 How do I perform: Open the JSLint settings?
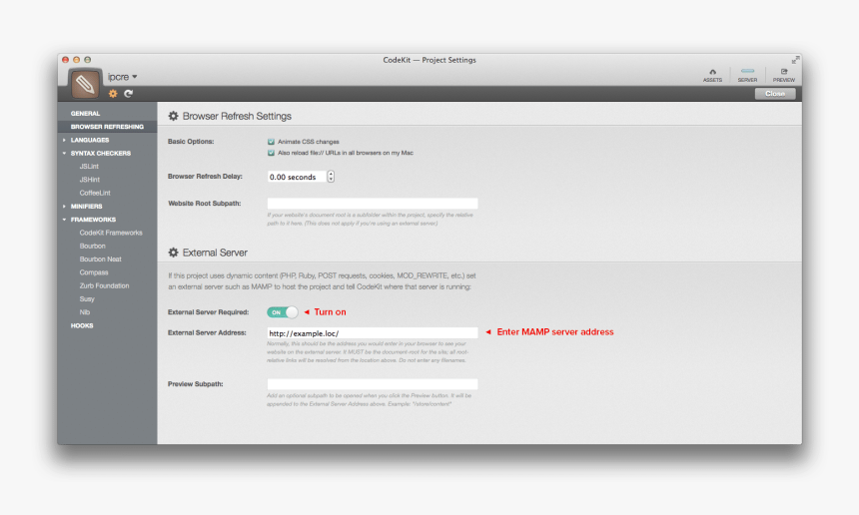tap(89, 167)
